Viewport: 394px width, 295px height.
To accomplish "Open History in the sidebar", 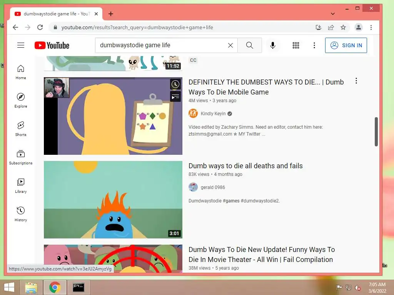I will point(21,214).
